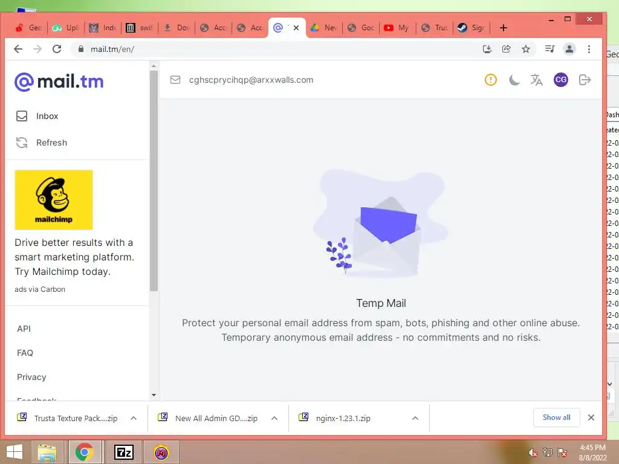Open Action Center flag icon
The width and height of the screenshot is (619, 464).
(562, 453)
